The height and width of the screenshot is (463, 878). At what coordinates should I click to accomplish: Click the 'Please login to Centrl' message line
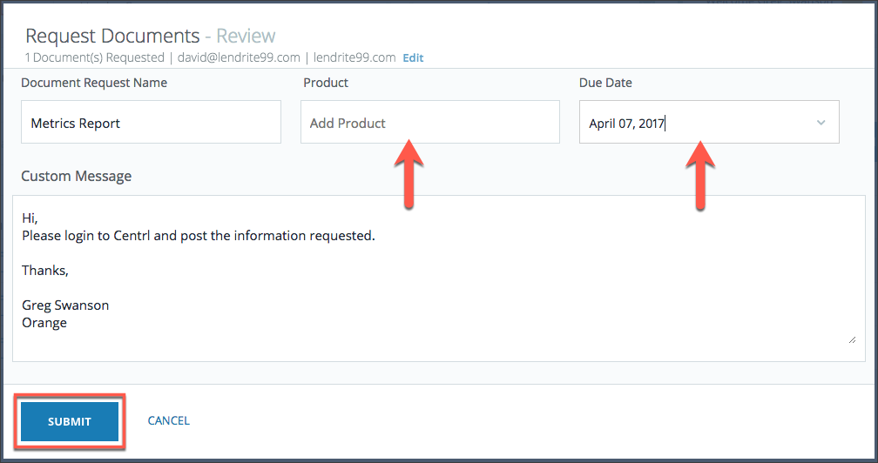pyautogui.click(x=199, y=236)
